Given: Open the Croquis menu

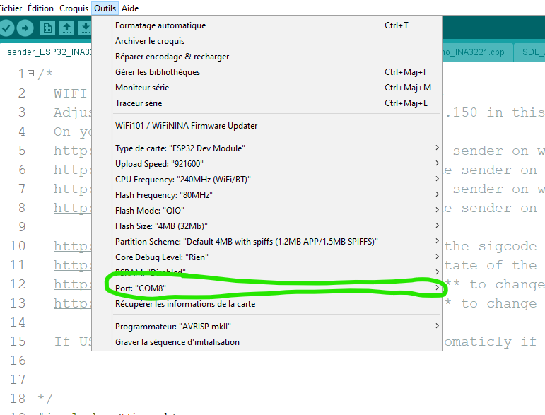Looking at the screenshot, I should click(74, 8).
